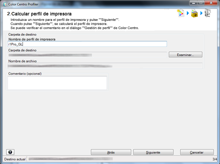220x164 pixels.
Task: Select the yellow profile calculation step icon
Action: point(194,14)
